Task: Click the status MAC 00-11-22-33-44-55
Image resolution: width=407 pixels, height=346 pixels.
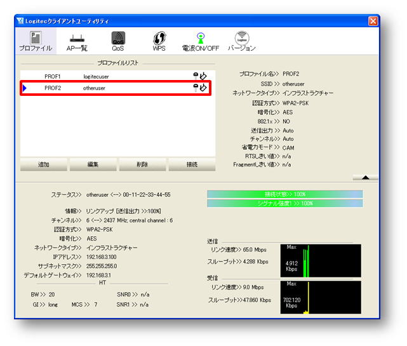Action: click(x=147, y=195)
